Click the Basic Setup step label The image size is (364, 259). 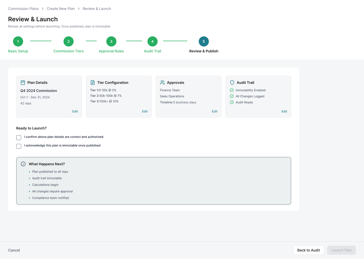18,51
